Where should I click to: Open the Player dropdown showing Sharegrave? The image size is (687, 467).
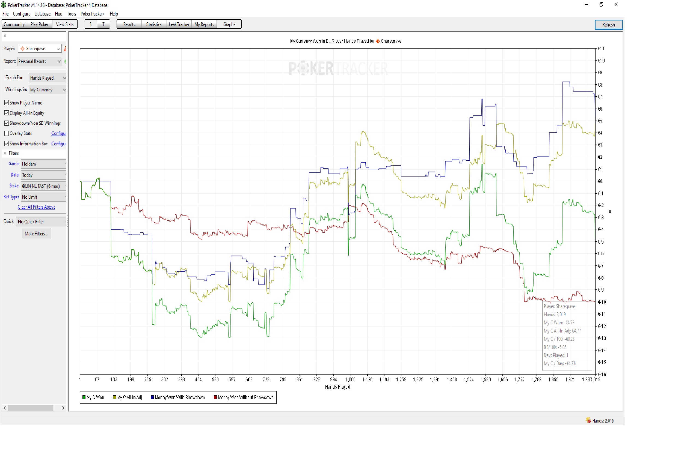coord(40,49)
